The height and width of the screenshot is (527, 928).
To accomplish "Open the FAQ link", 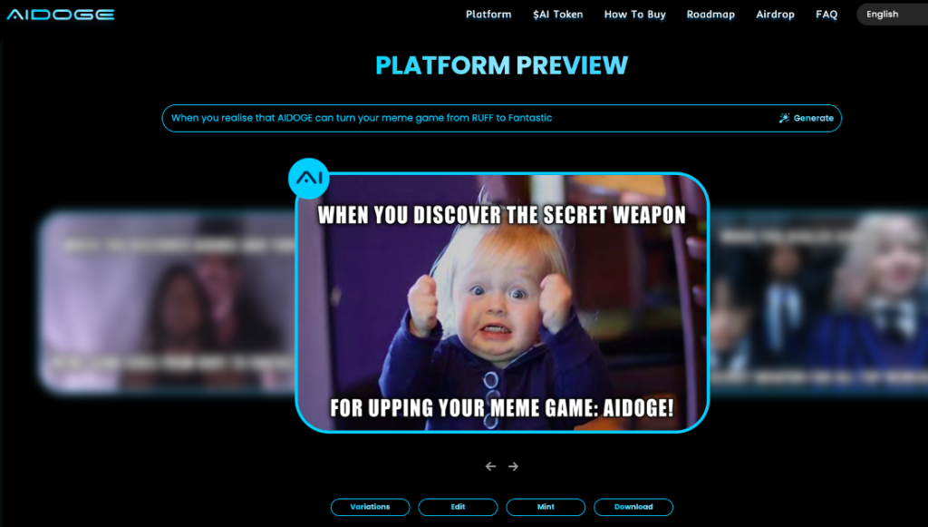I will point(826,15).
